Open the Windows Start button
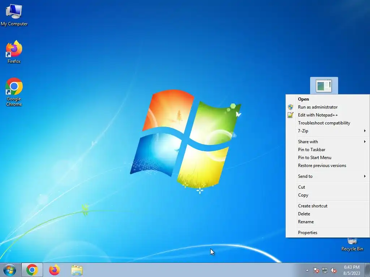This screenshot has height=277, width=370. pos(10,270)
